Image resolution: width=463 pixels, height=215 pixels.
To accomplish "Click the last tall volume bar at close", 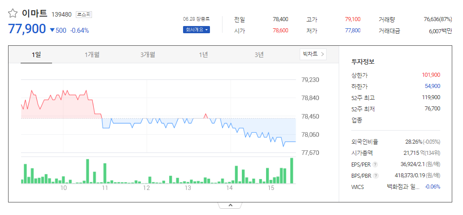I will pos(292,171).
